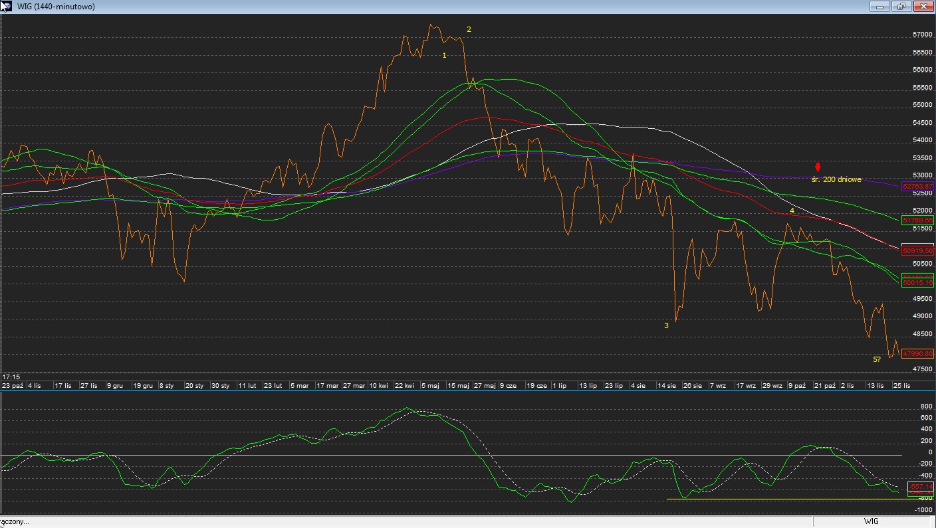Click the '25 lis' date on time axis
936x528 pixels.
[901, 385]
